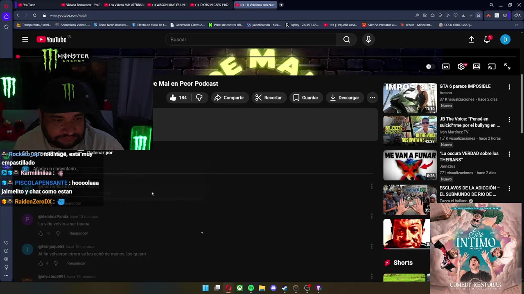Open options menu on delahozPanda comment
Image resolution: width=524 pixels, height=294 pixels.
pyautogui.click(x=372, y=216)
